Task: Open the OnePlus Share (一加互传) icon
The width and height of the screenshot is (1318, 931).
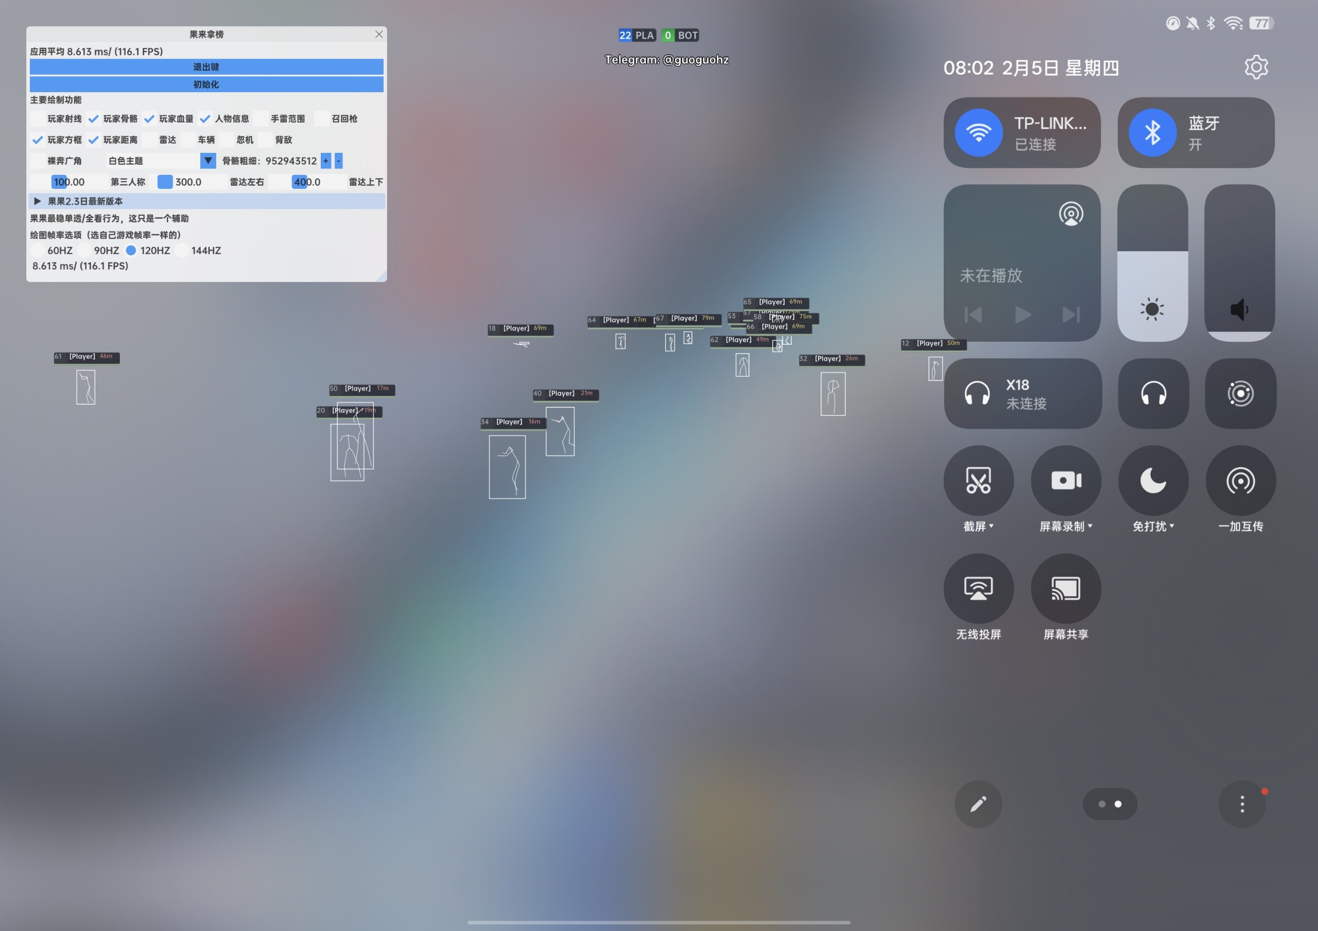Action: (1240, 480)
